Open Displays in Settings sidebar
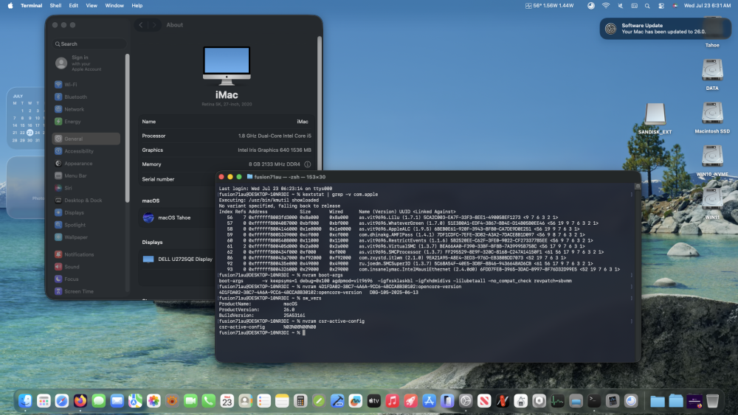 (86, 212)
